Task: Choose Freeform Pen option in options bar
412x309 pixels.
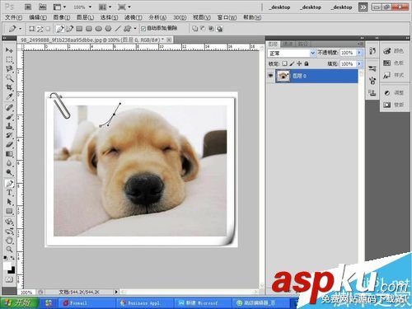Action: tap(69, 28)
